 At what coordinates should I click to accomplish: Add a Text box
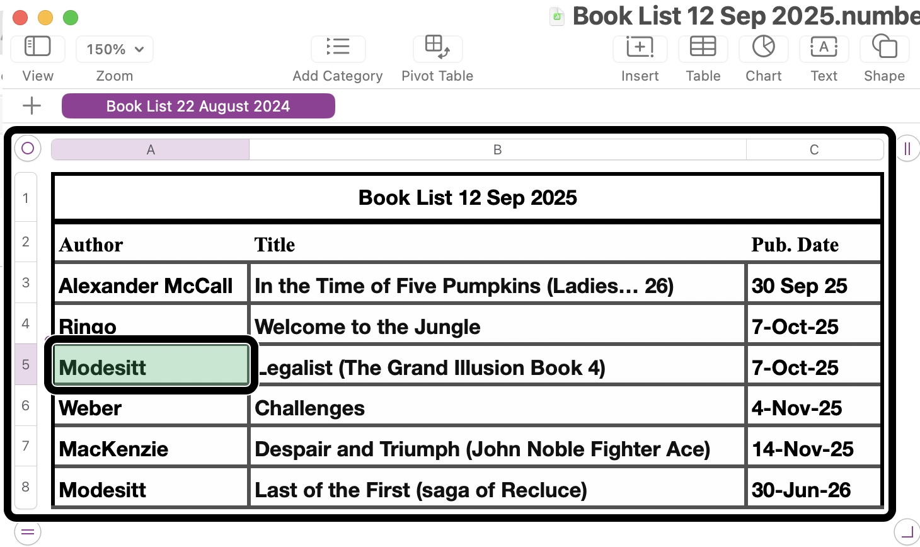click(824, 48)
